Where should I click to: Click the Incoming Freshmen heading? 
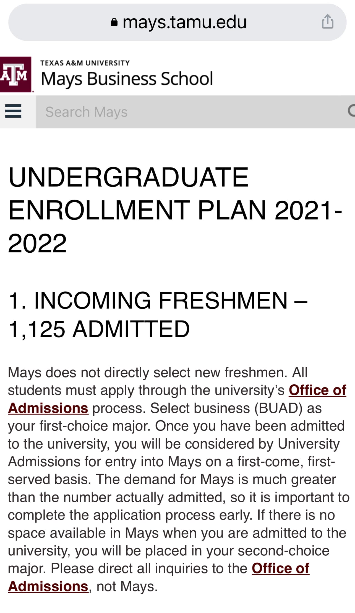click(x=158, y=301)
